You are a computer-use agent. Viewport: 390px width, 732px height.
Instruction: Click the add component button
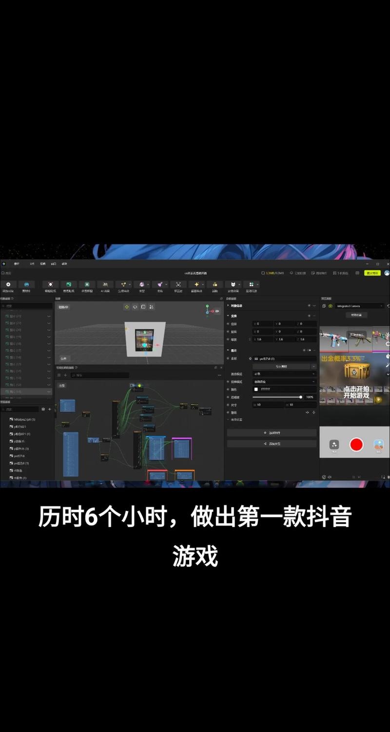[272, 433]
